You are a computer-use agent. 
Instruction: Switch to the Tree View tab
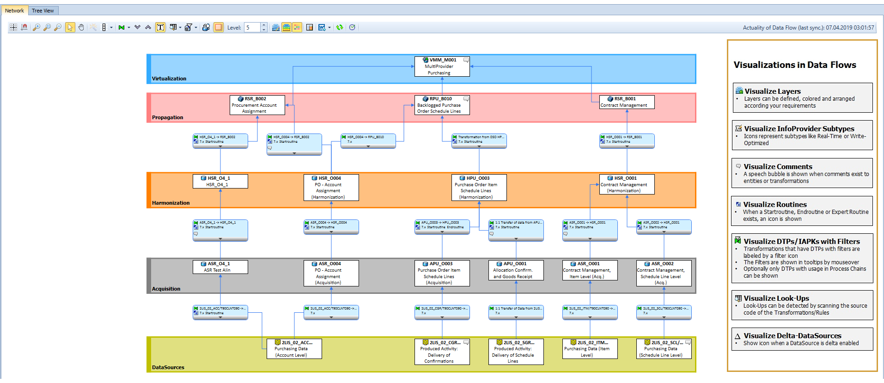click(43, 11)
